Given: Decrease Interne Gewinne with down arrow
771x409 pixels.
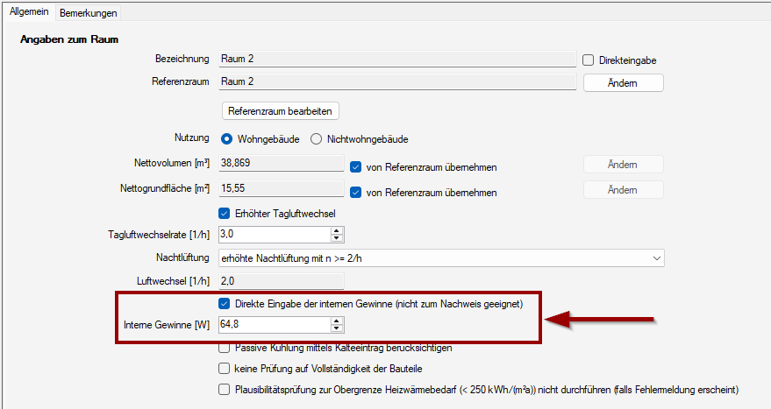Looking at the screenshot, I should 337,329.
